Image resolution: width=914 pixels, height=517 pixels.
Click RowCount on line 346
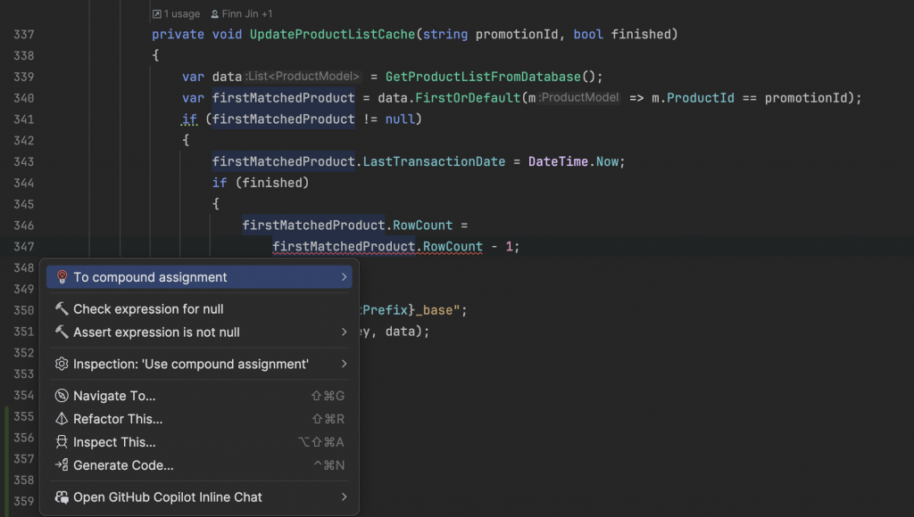point(422,226)
